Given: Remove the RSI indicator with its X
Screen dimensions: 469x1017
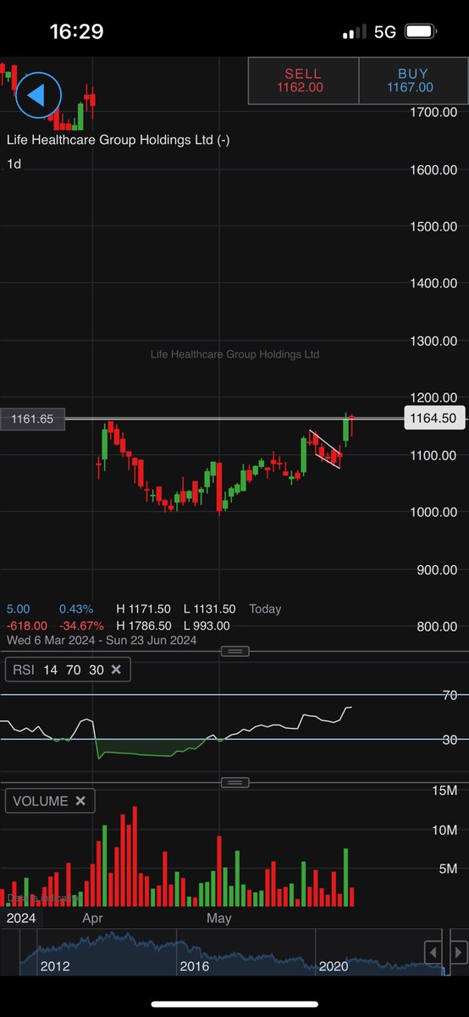Looking at the screenshot, I should click(x=116, y=670).
